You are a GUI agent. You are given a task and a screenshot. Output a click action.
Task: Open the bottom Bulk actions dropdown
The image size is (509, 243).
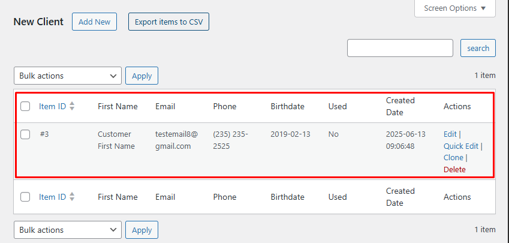point(67,230)
